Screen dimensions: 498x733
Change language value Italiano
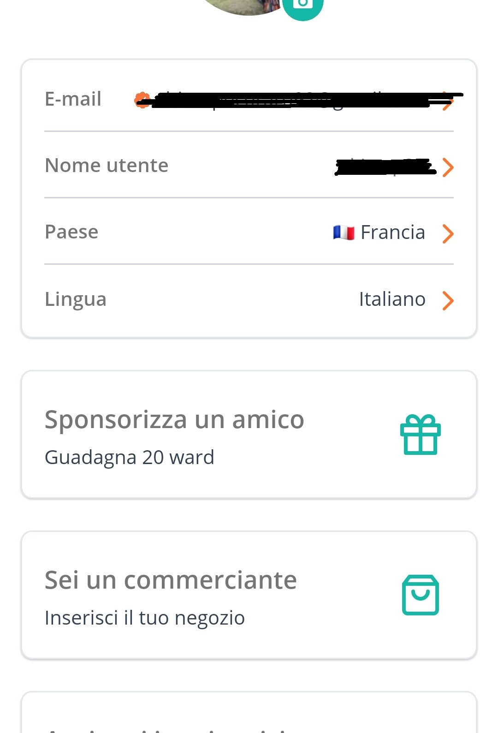tap(392, 299)
